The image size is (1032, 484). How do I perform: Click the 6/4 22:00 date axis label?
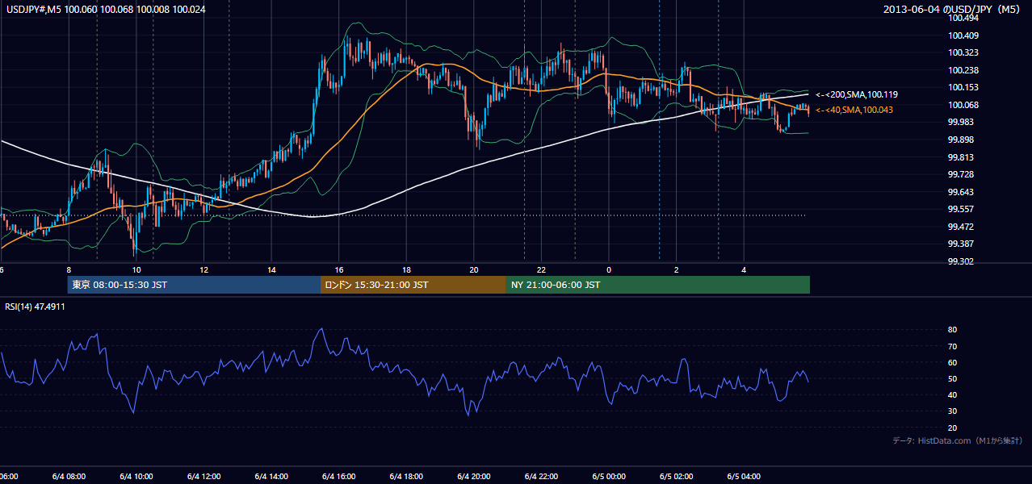coord(541,477)
